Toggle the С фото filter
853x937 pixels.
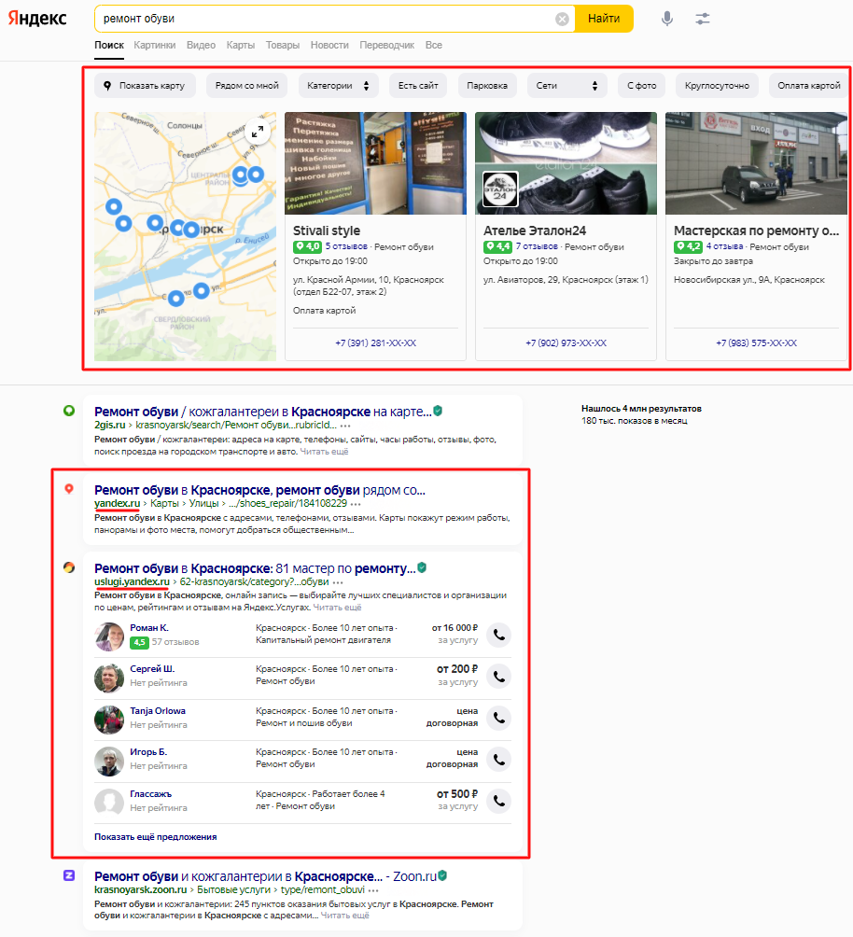tap(642, 86)
